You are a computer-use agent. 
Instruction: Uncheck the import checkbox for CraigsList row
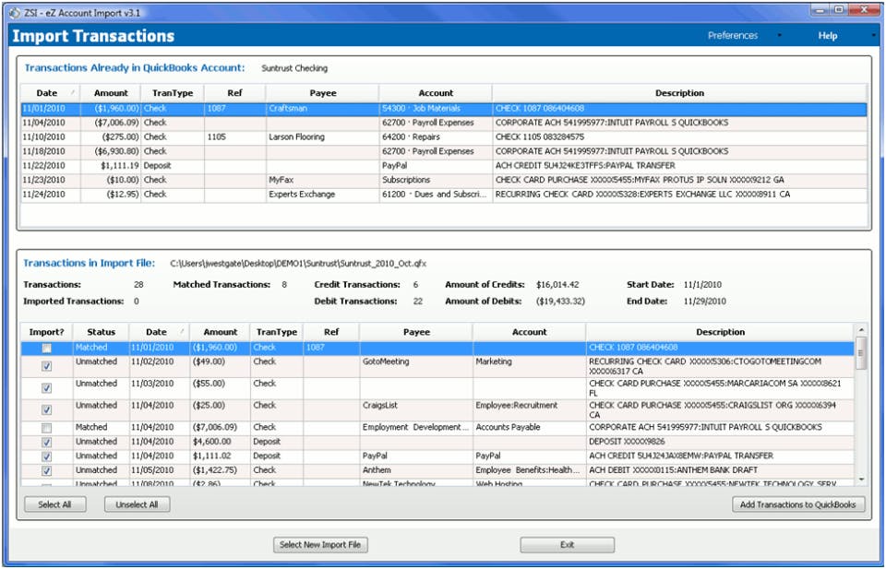pos(46,409)
